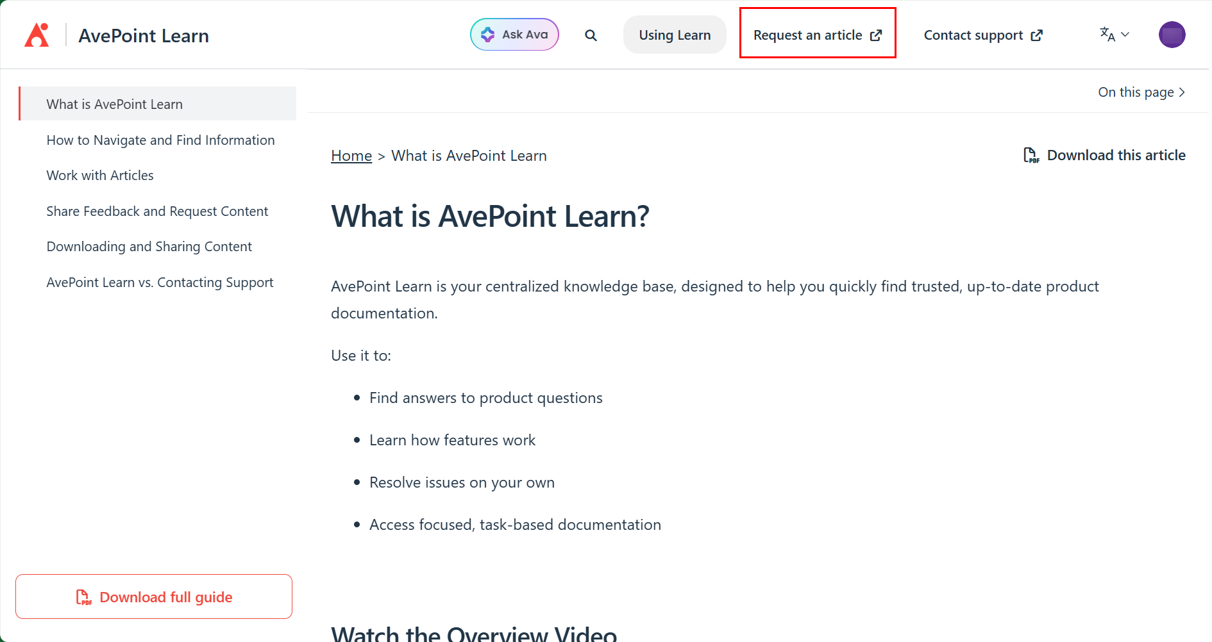1212x642 pixels.
Task: Click the 'What is AvePoint Learn?' heading
Action: [490, 217]
